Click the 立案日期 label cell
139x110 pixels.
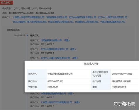click(x=37, y=87)
